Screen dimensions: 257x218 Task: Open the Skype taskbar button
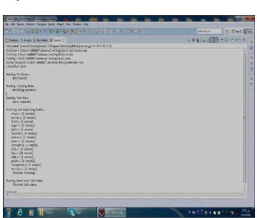81,213
